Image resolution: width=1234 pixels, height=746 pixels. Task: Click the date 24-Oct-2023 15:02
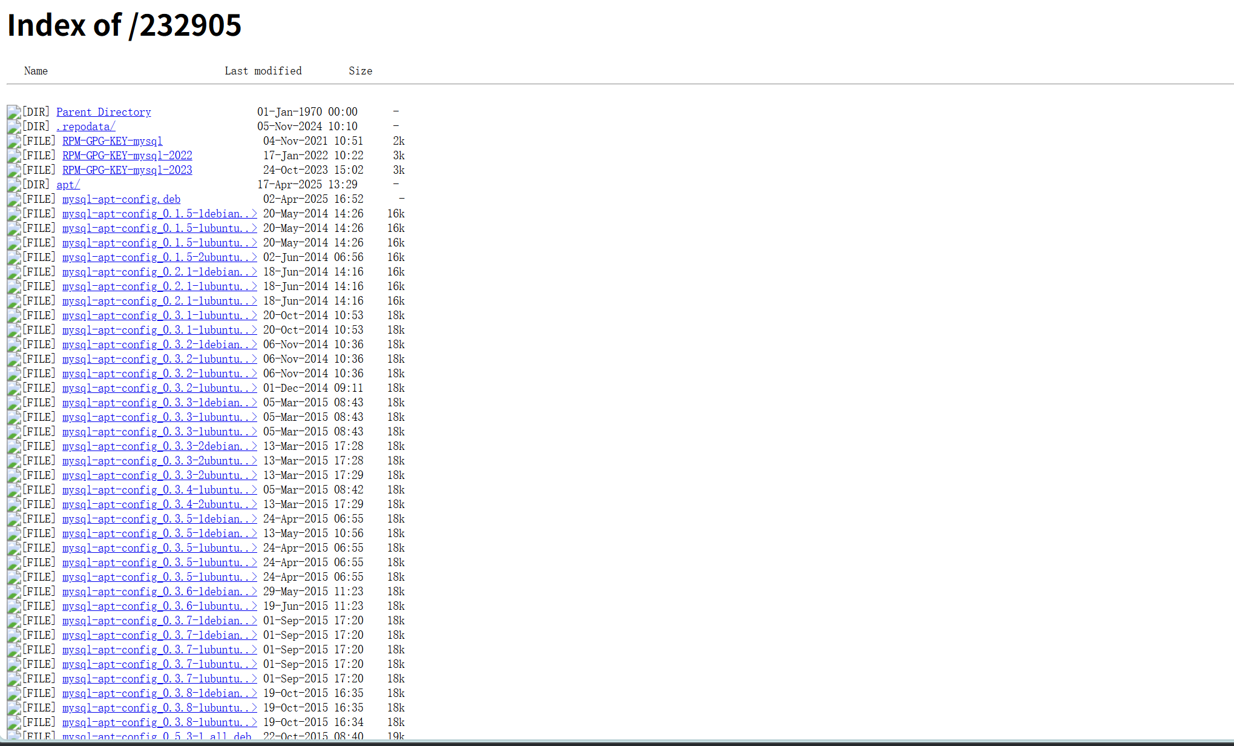313,170
